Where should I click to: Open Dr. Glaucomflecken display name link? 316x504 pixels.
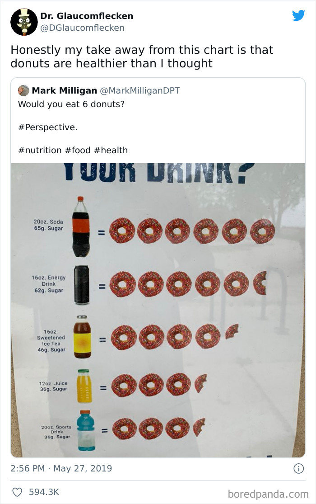87,16
